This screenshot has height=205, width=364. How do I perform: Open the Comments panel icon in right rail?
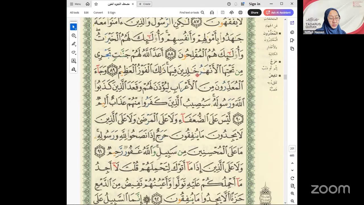(x=292, y=32)
